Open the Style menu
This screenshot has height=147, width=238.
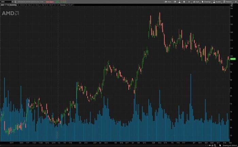[x=197, y=2]
